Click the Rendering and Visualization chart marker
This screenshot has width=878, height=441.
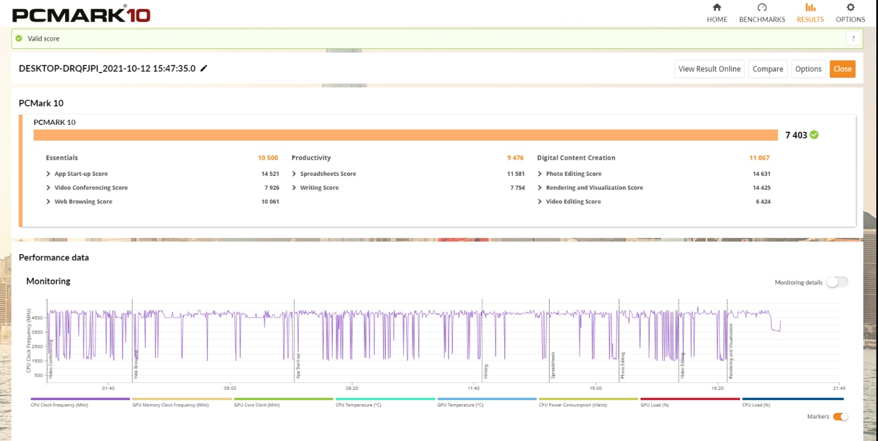coord(731,351)
